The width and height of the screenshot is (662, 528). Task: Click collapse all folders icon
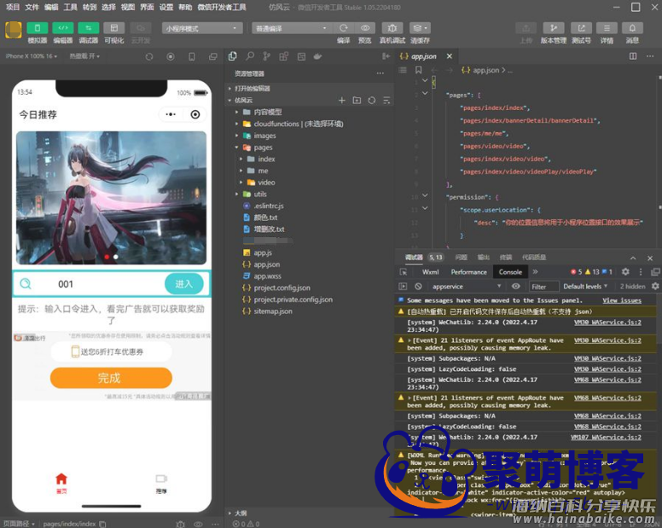click(386, 100)
